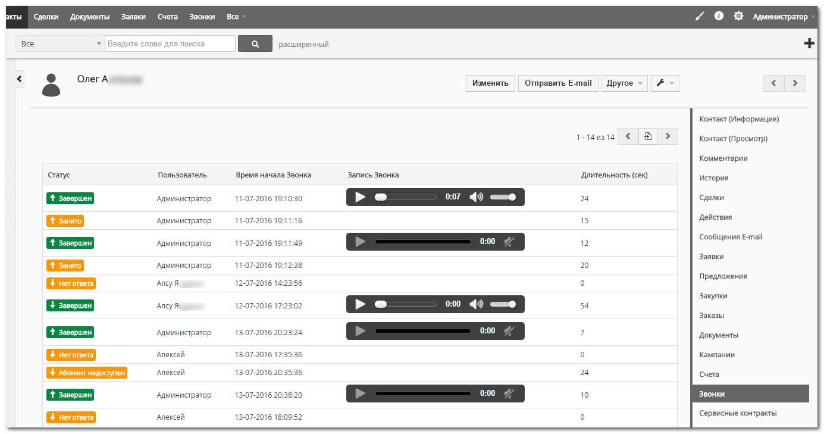The height and width of the screenshot is (434, 824).
Task: Click the Отправить E-mail button
Action: [558, 83]
